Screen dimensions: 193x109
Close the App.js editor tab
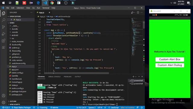click(49, 12)
